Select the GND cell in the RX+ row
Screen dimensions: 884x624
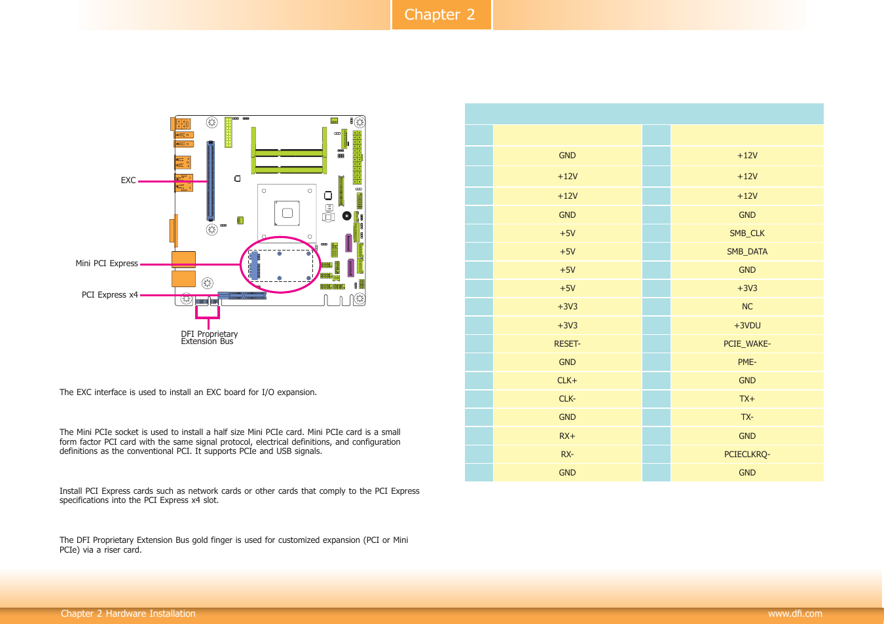(747, 436)
